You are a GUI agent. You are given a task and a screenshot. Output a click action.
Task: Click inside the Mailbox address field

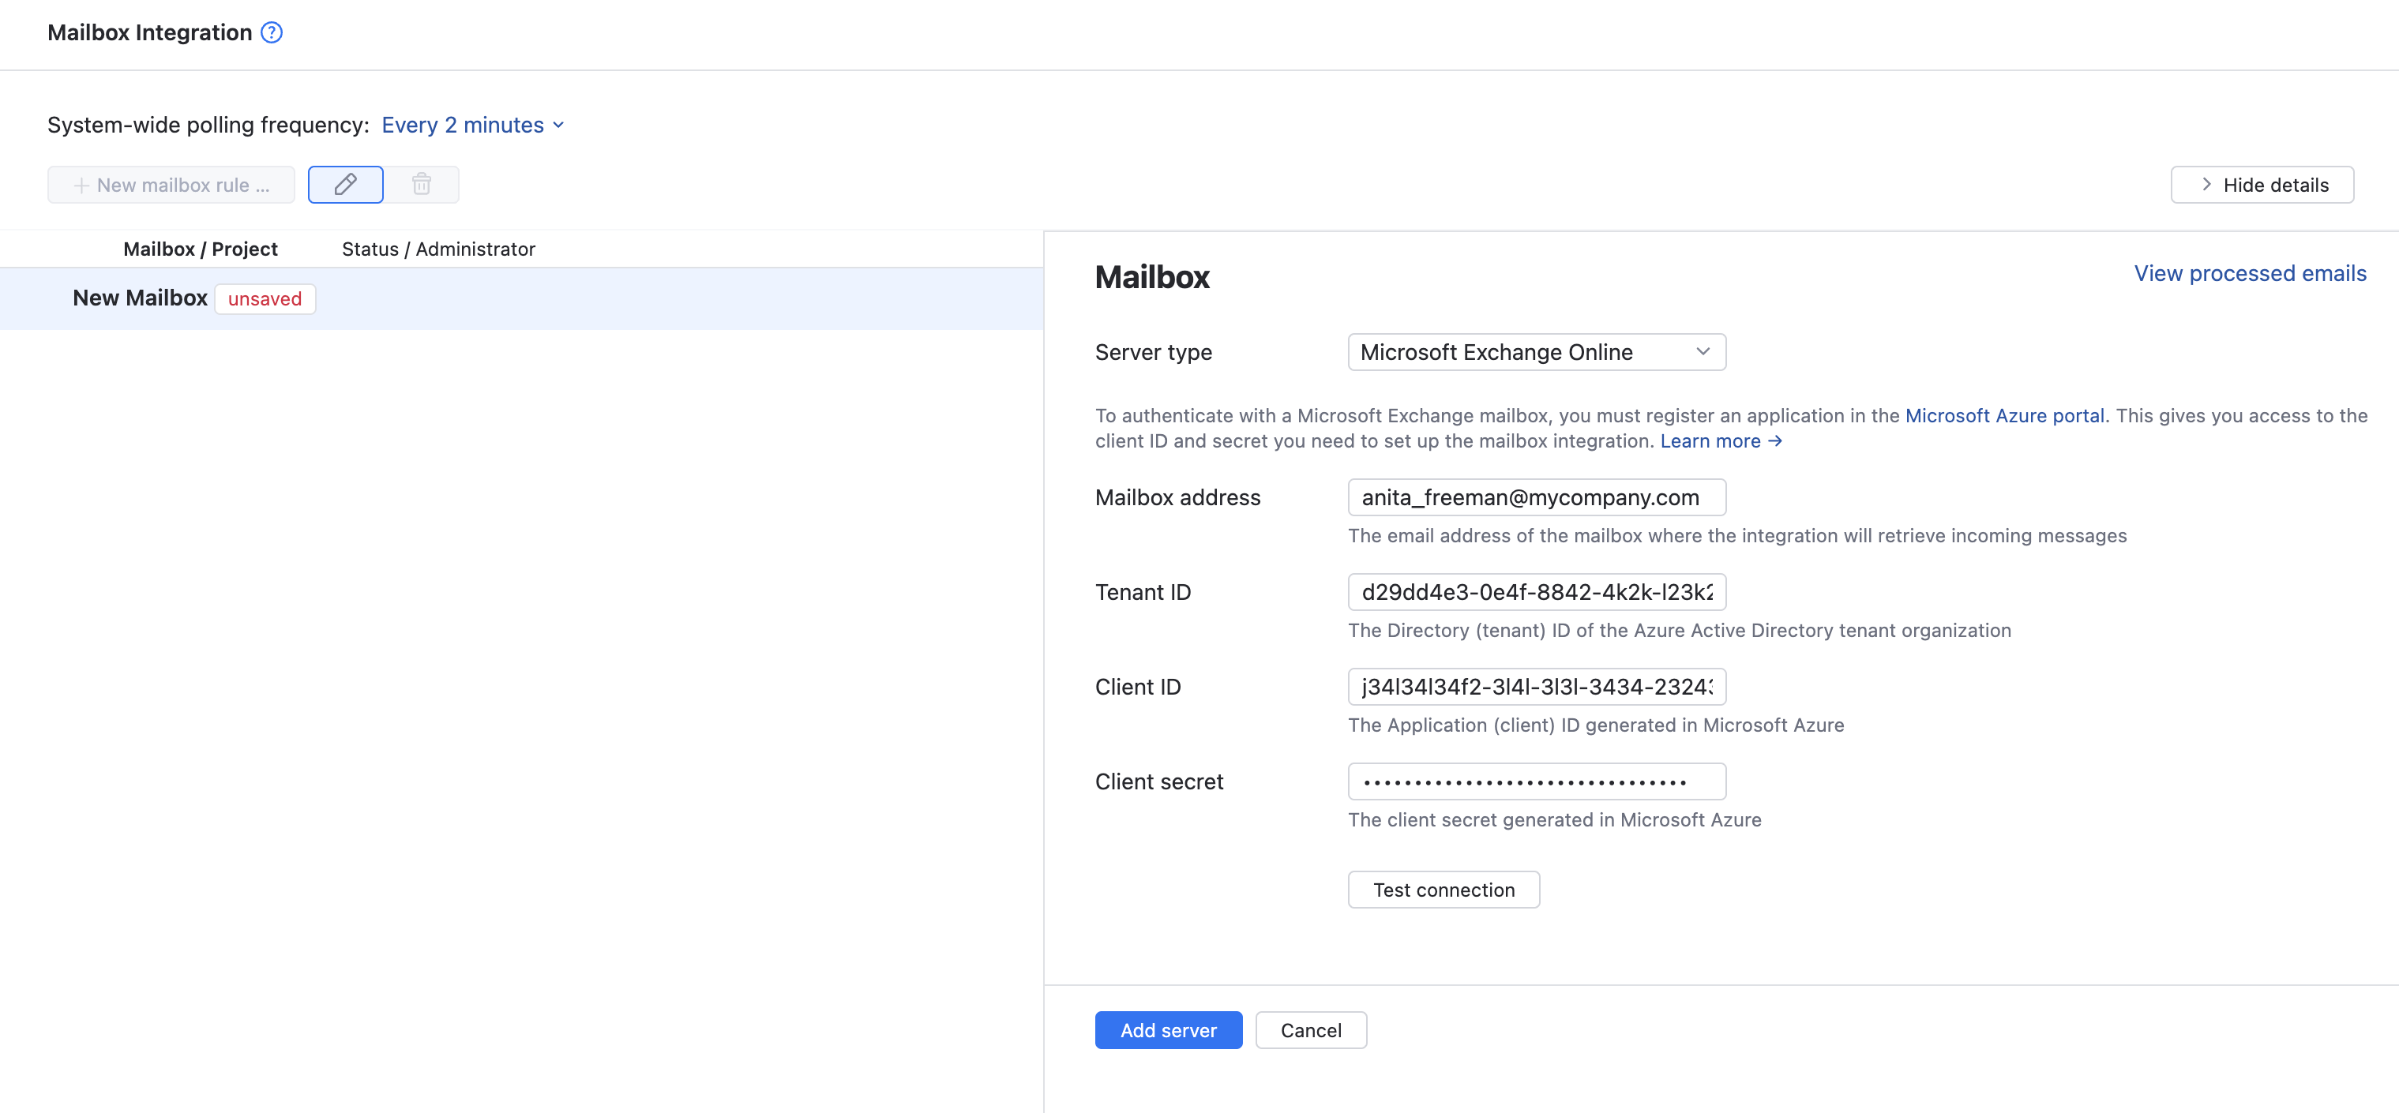(1536, 497)
